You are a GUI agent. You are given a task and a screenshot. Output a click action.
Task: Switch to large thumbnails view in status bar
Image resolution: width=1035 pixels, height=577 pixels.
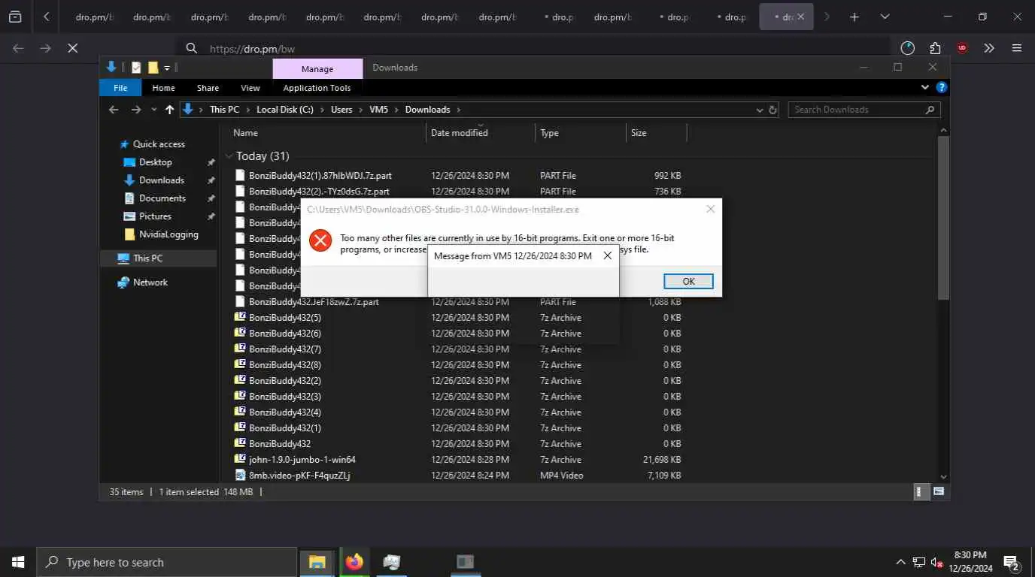939,492
